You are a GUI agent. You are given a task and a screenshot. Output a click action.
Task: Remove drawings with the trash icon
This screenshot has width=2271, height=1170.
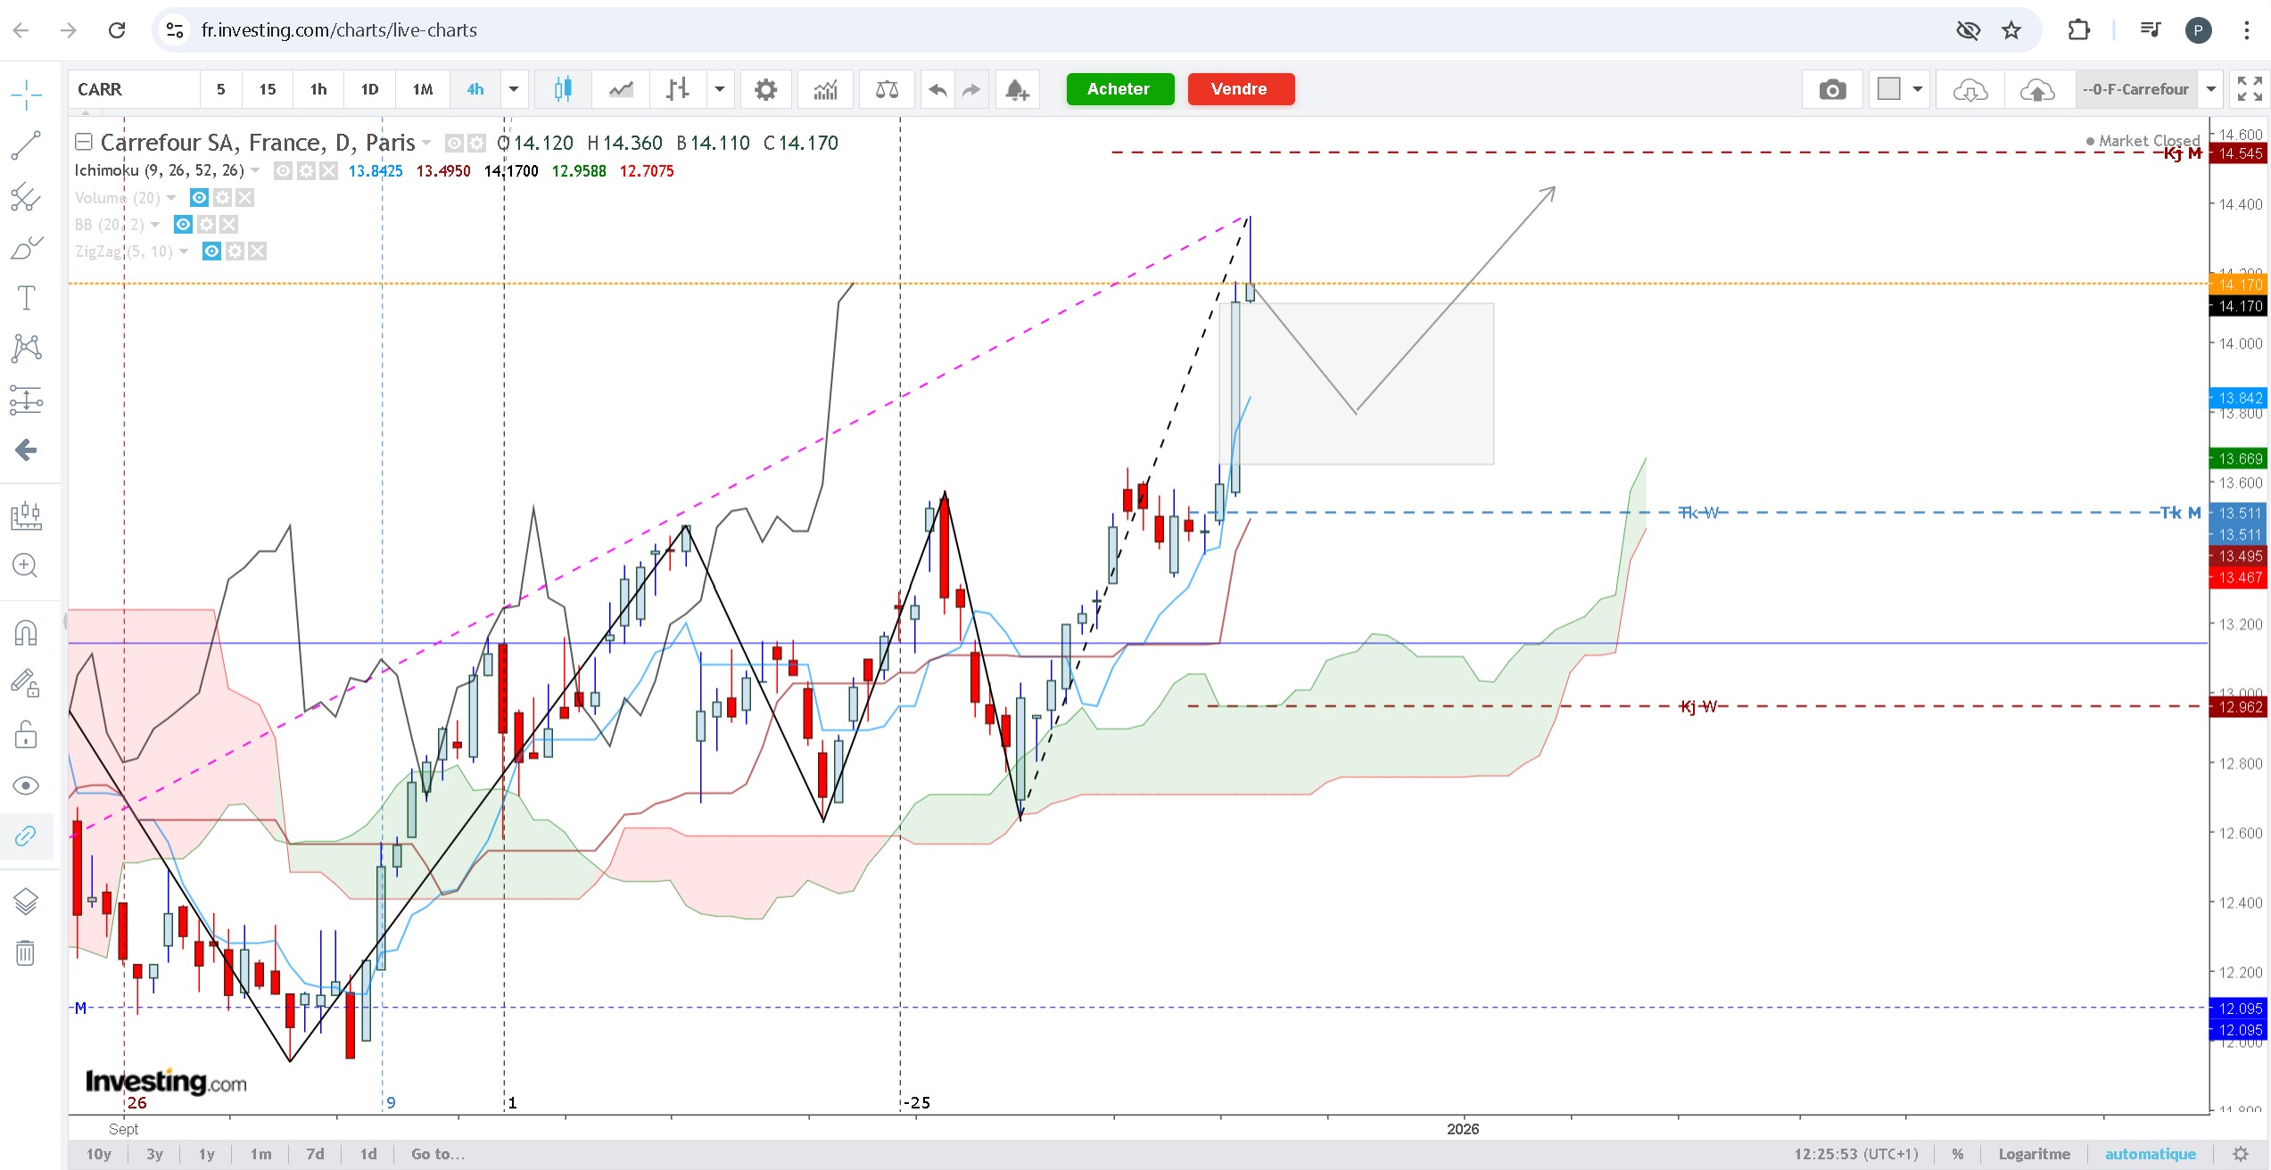point(26,953)
